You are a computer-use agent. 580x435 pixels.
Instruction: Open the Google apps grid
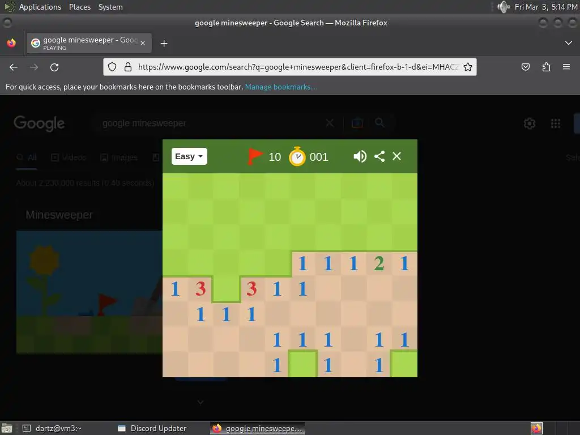point(555,123)
